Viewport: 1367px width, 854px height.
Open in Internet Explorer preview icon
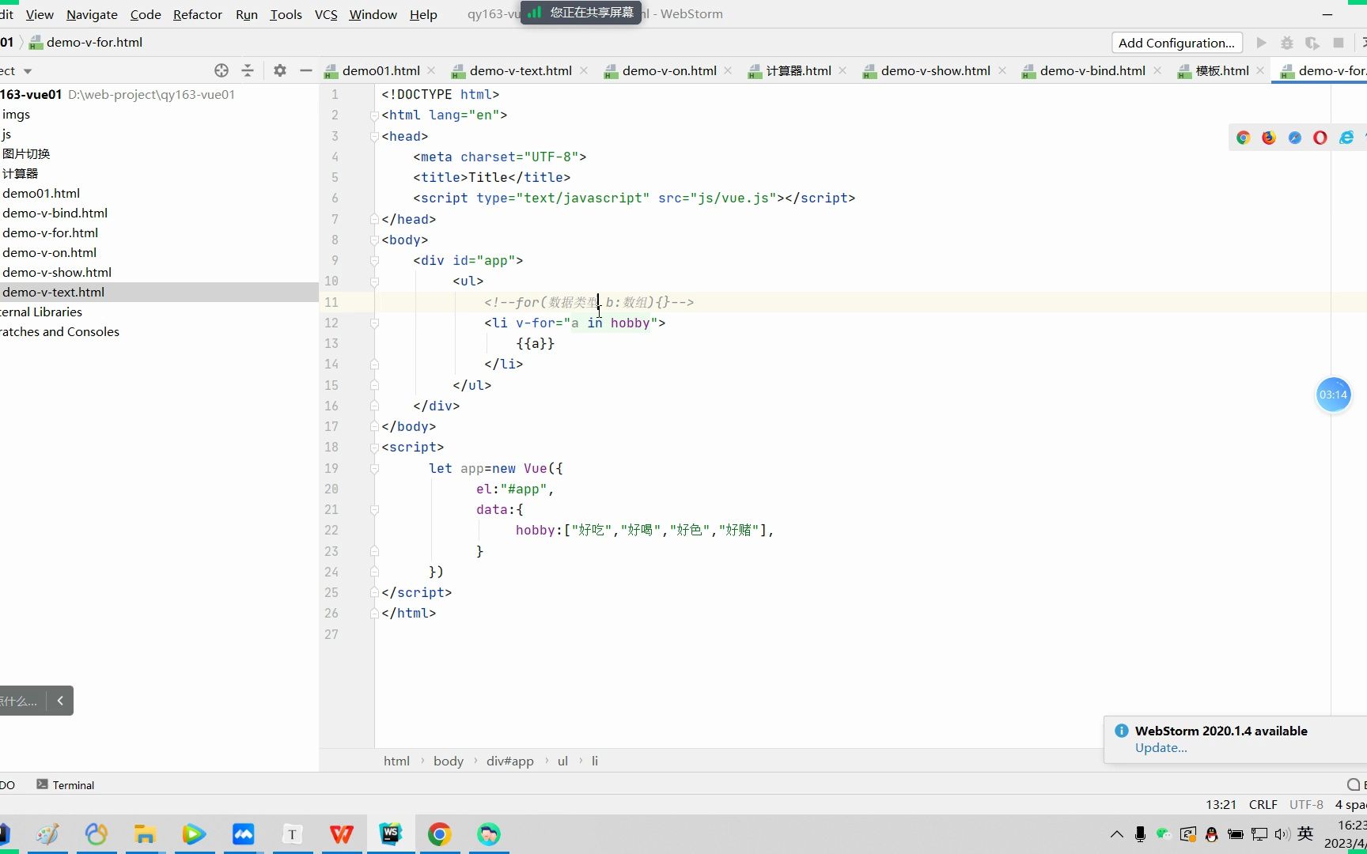[1346, 138]
